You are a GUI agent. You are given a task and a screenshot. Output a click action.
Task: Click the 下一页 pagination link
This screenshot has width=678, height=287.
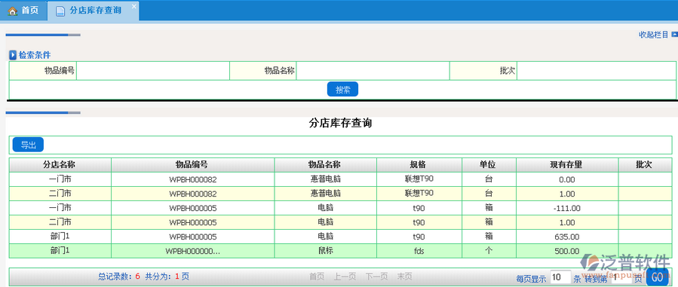(376, 276)
